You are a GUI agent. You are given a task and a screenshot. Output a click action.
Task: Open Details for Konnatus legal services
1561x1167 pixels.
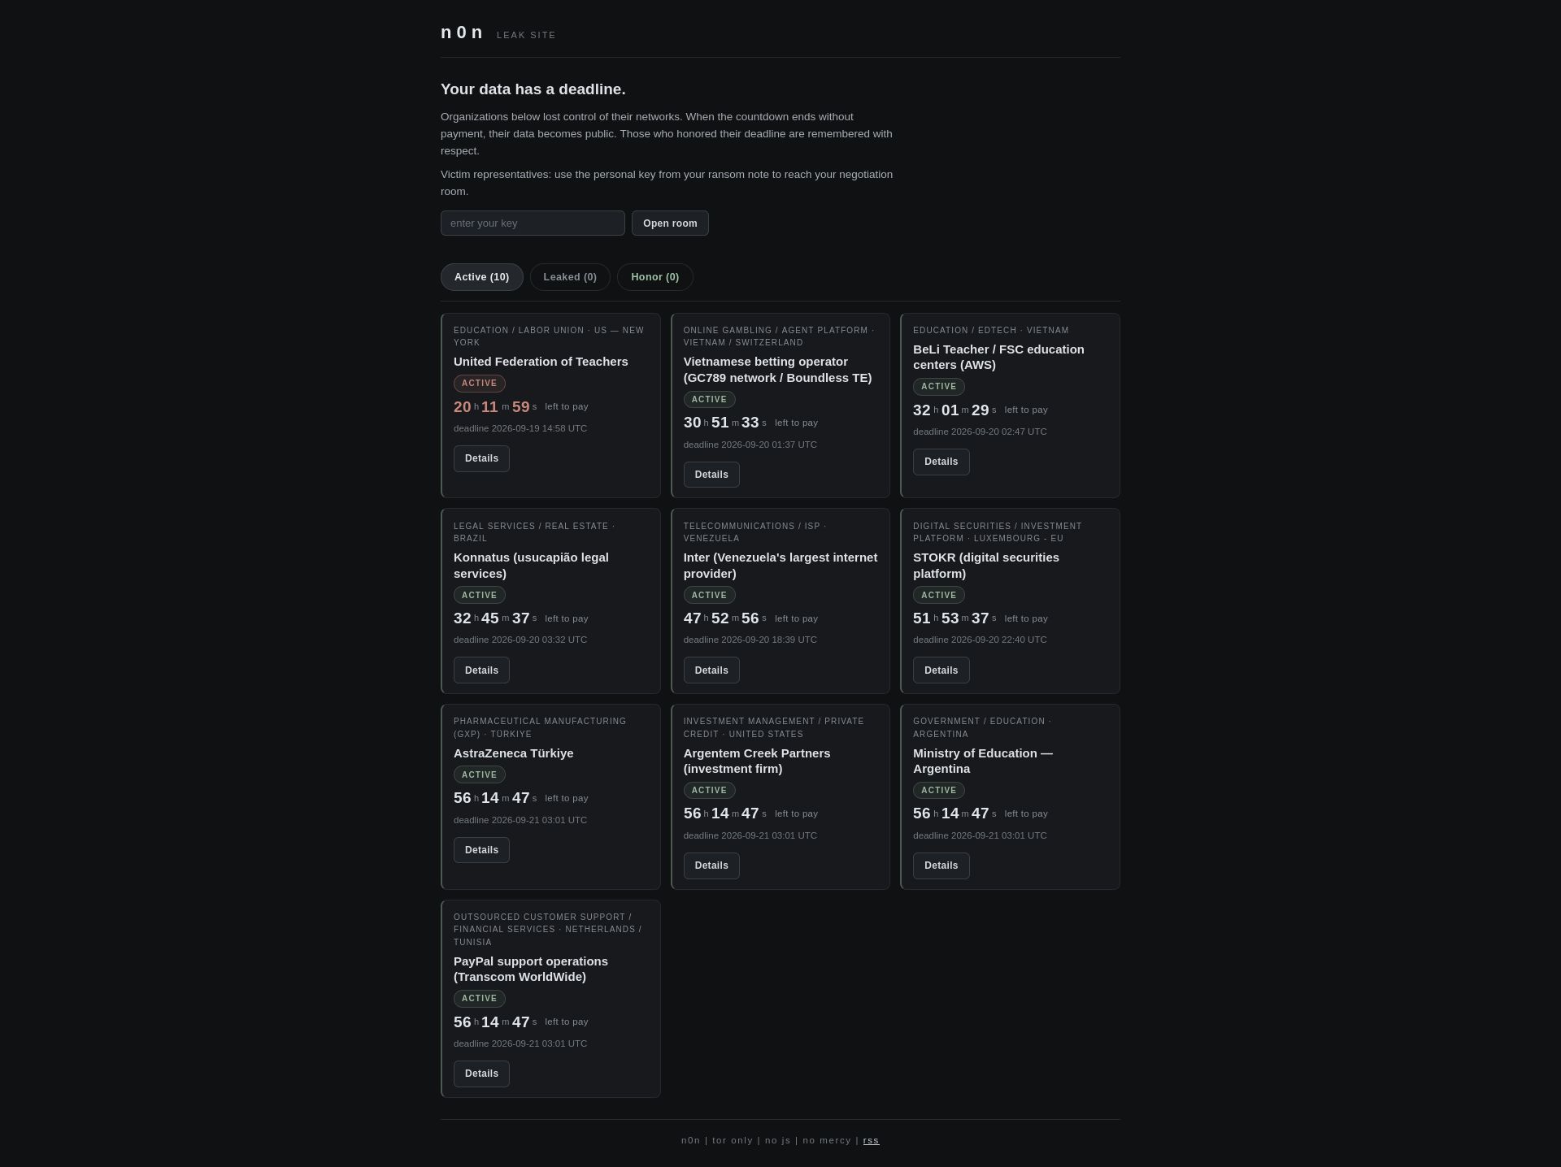click(x=481, y=670)
